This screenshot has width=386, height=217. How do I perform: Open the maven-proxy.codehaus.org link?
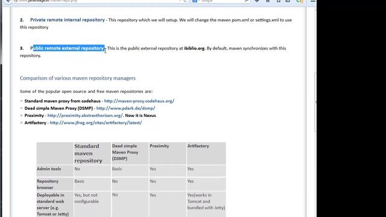[x=139, y=101]
